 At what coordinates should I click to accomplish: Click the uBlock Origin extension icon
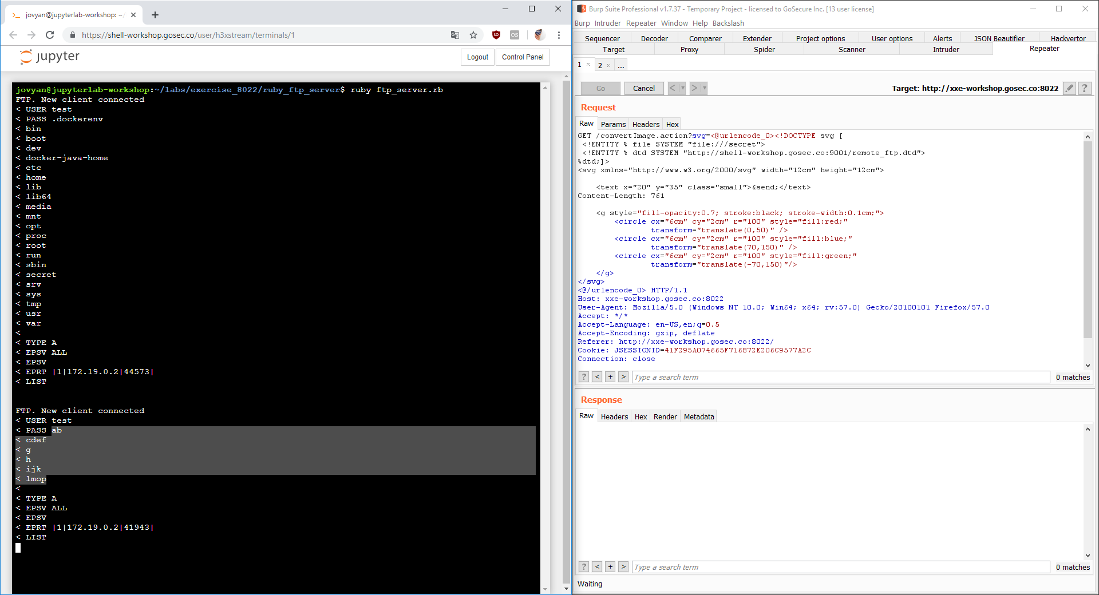tap(496, 35)
